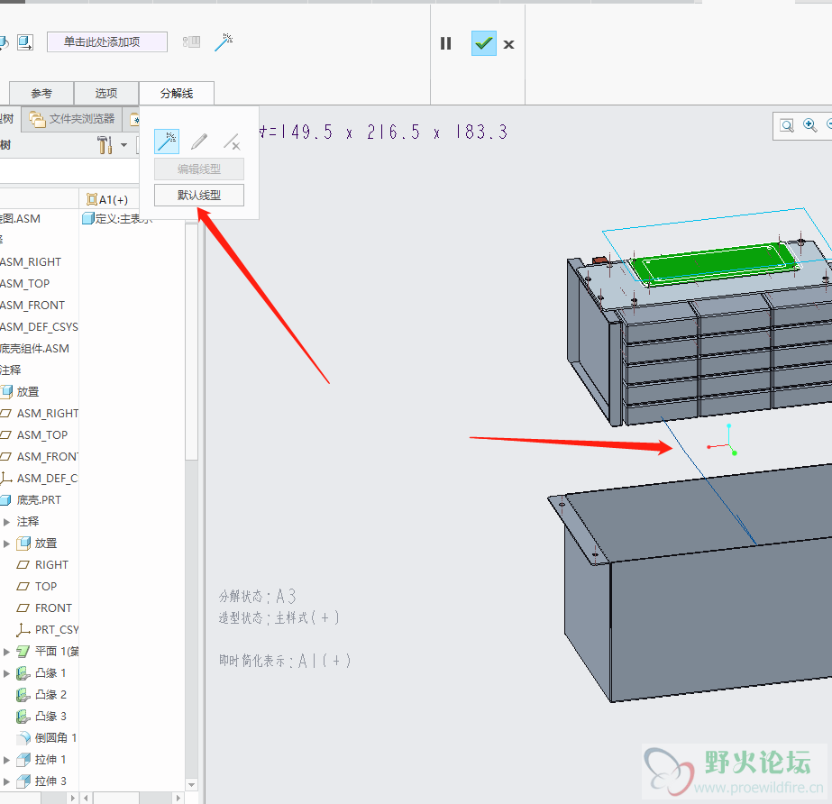
Task: Click the 文件夹浏览器 folder icon
Action: pyautogui.click(x=37, y=119)
